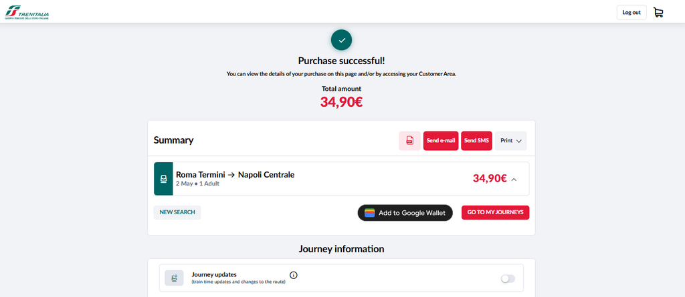
Task: Click the Journey updates train bell icon
Action: 174,278
